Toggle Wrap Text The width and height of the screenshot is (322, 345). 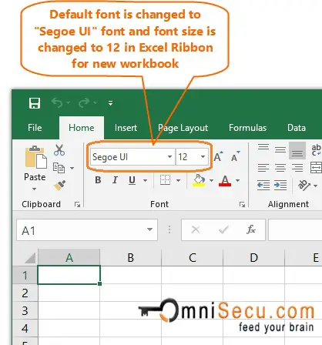click(x=317, y=150)
